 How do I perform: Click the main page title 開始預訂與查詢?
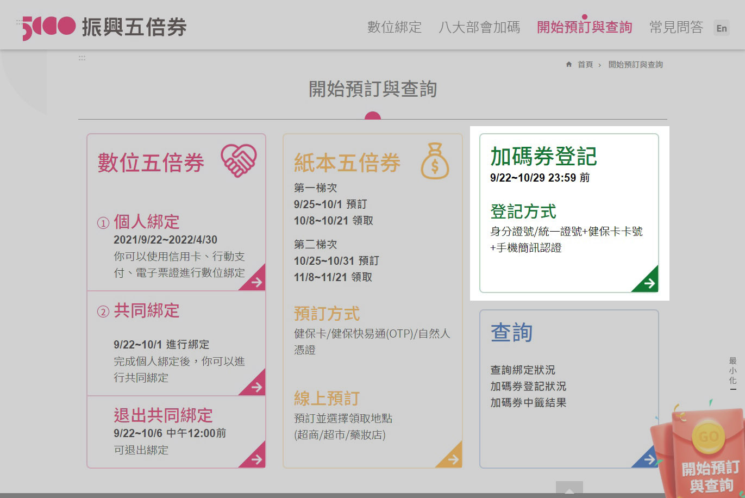pos(373,89)
